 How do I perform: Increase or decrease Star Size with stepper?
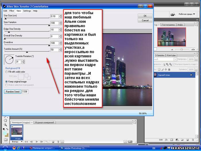tap(61, 16)
